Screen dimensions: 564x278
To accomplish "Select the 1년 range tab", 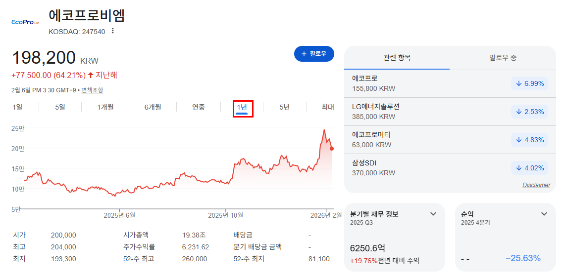I will pyautogui.click(x=242, y=107).
